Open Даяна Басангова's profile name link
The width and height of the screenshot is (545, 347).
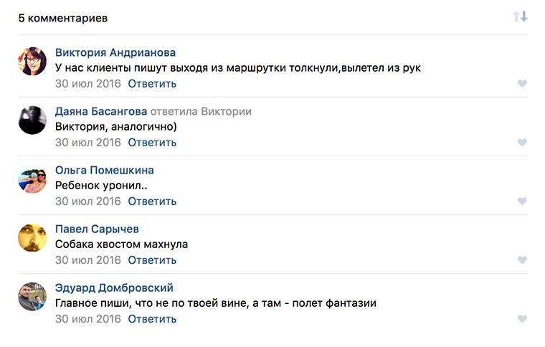pyautogui.click(x=101, y=111)
